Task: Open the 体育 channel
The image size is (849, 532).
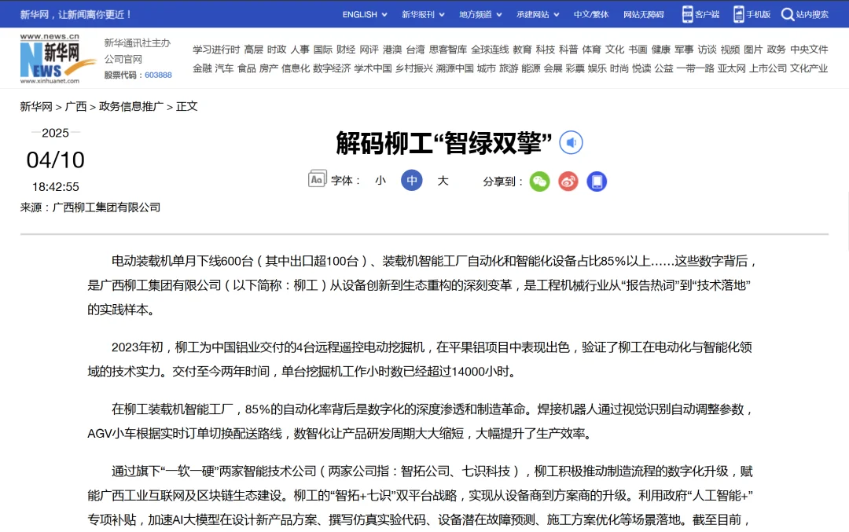Action: tap(591, 50)
